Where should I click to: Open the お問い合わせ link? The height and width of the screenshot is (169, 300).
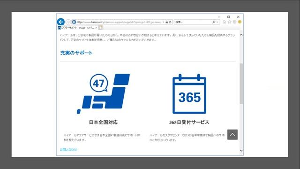(68, 149)
